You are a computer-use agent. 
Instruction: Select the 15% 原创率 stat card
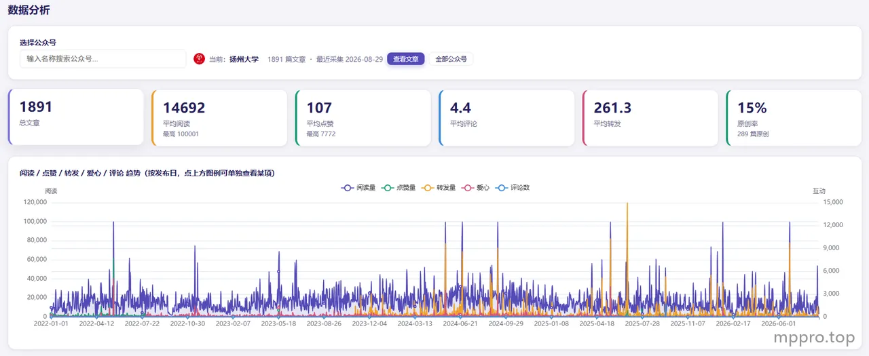(x=794, y=117)
